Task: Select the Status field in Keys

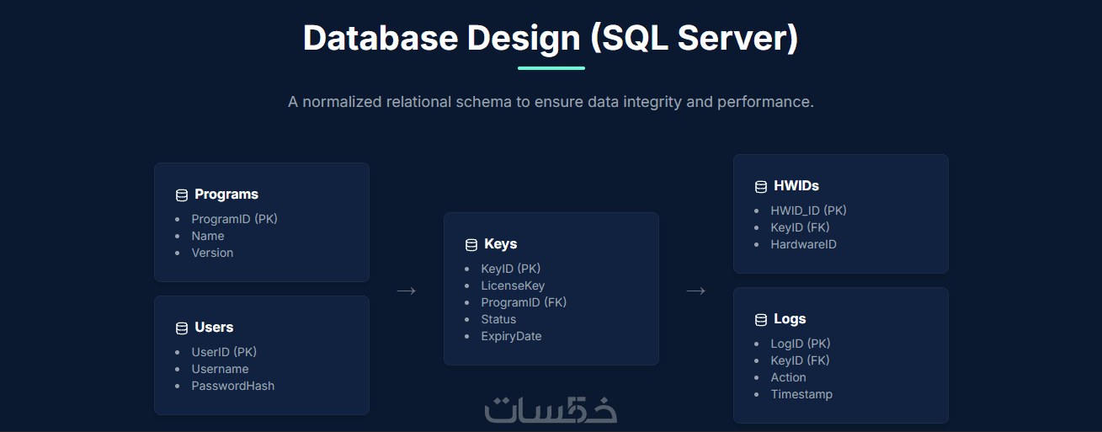Action: click(x=498, y=319)
